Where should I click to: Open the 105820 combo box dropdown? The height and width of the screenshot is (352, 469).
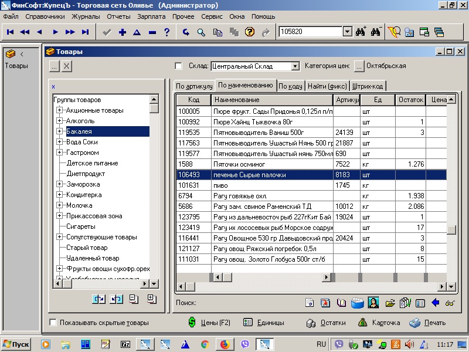(346, 32)
